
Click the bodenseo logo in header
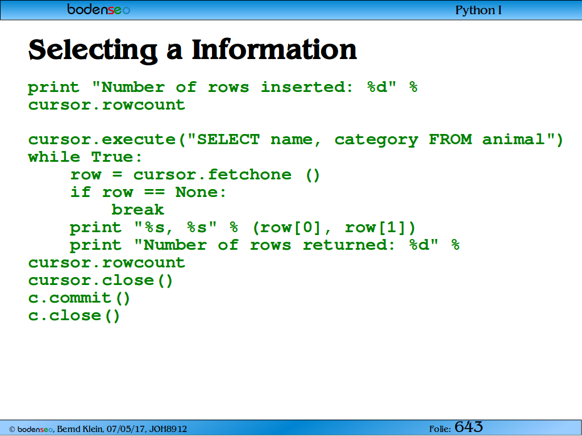(99, 9)
